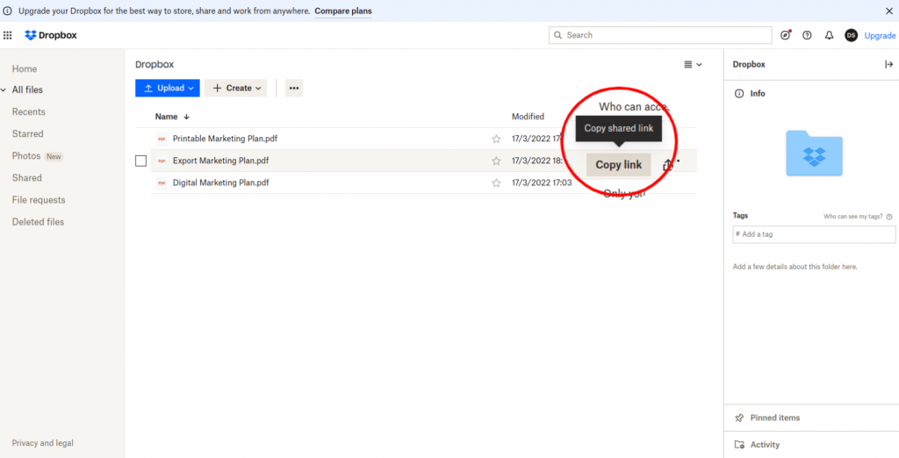Tick checkbox for Export Marketing Plan.pdf
Viewport: 899px width, 458px height.
tap(140, 161)
